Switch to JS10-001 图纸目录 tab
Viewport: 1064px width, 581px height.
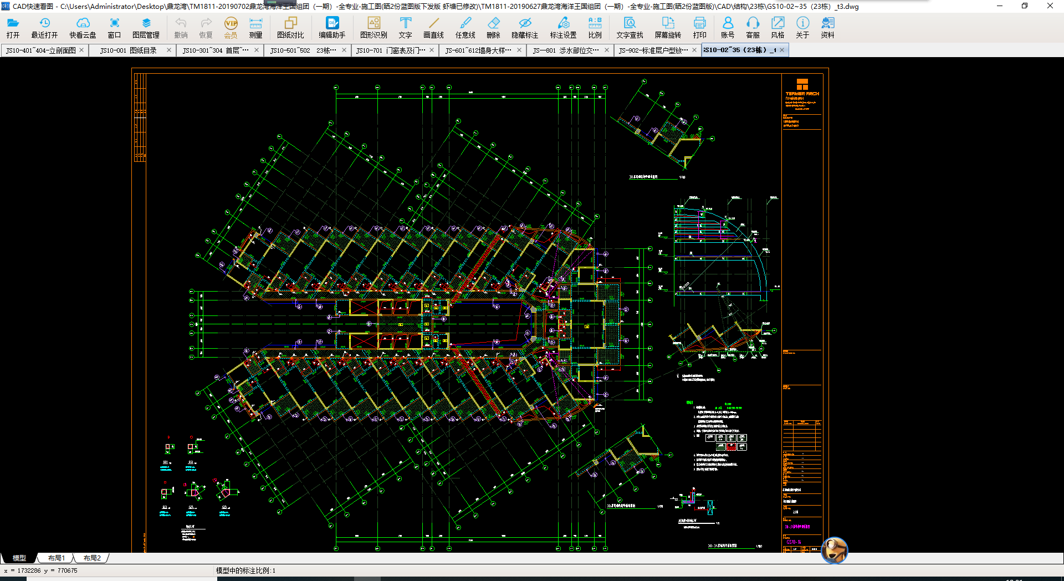(128, 50)
